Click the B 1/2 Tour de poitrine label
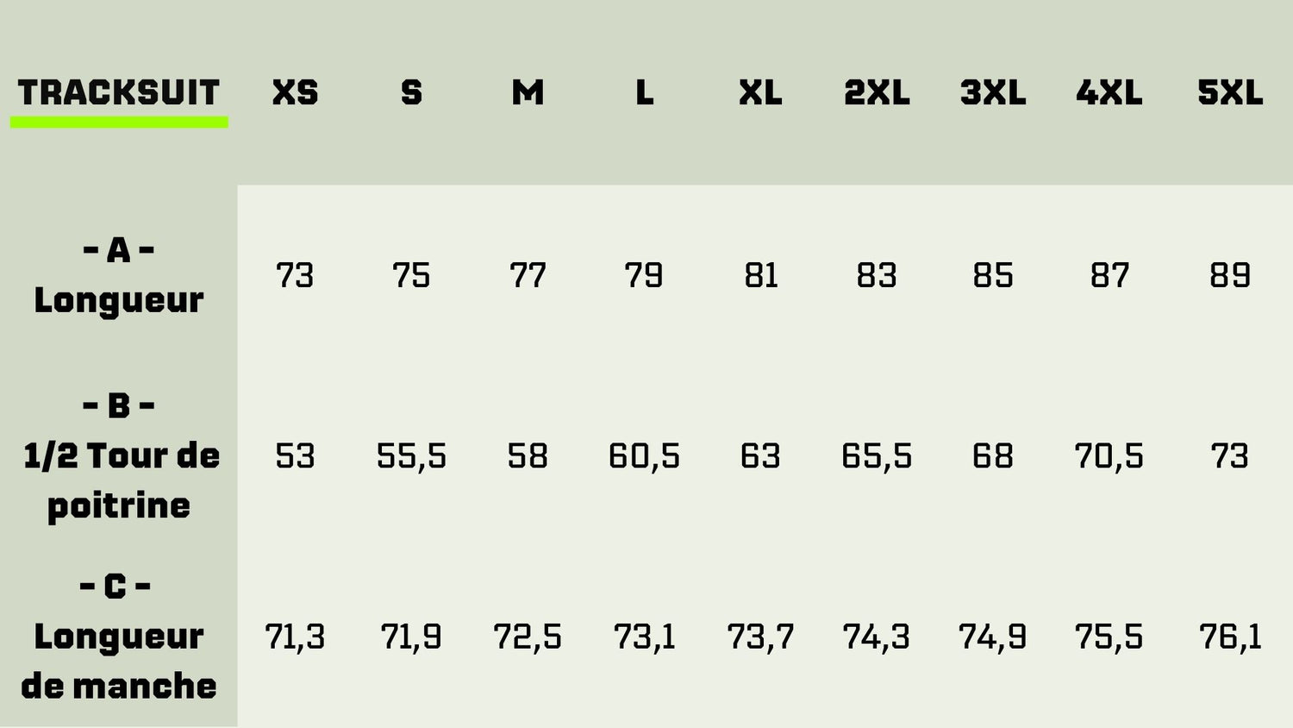The width and height of the screenshot is (1293, 728). (119, 455)
